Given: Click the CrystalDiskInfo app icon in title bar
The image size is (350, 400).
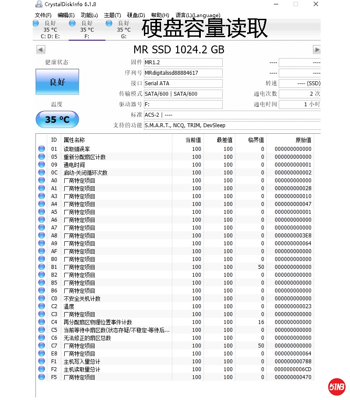Looking at the screenshot, I should pos(39,4).
